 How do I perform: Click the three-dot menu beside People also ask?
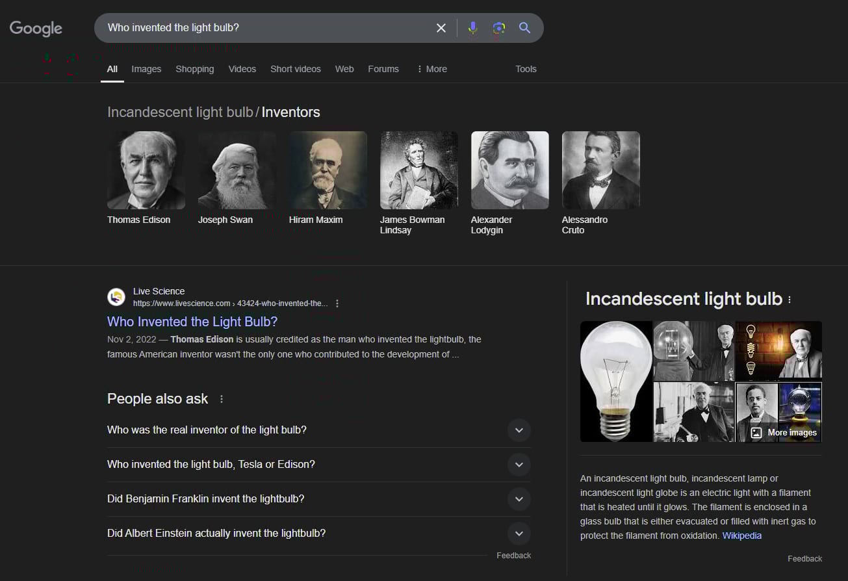coord(221,399)
